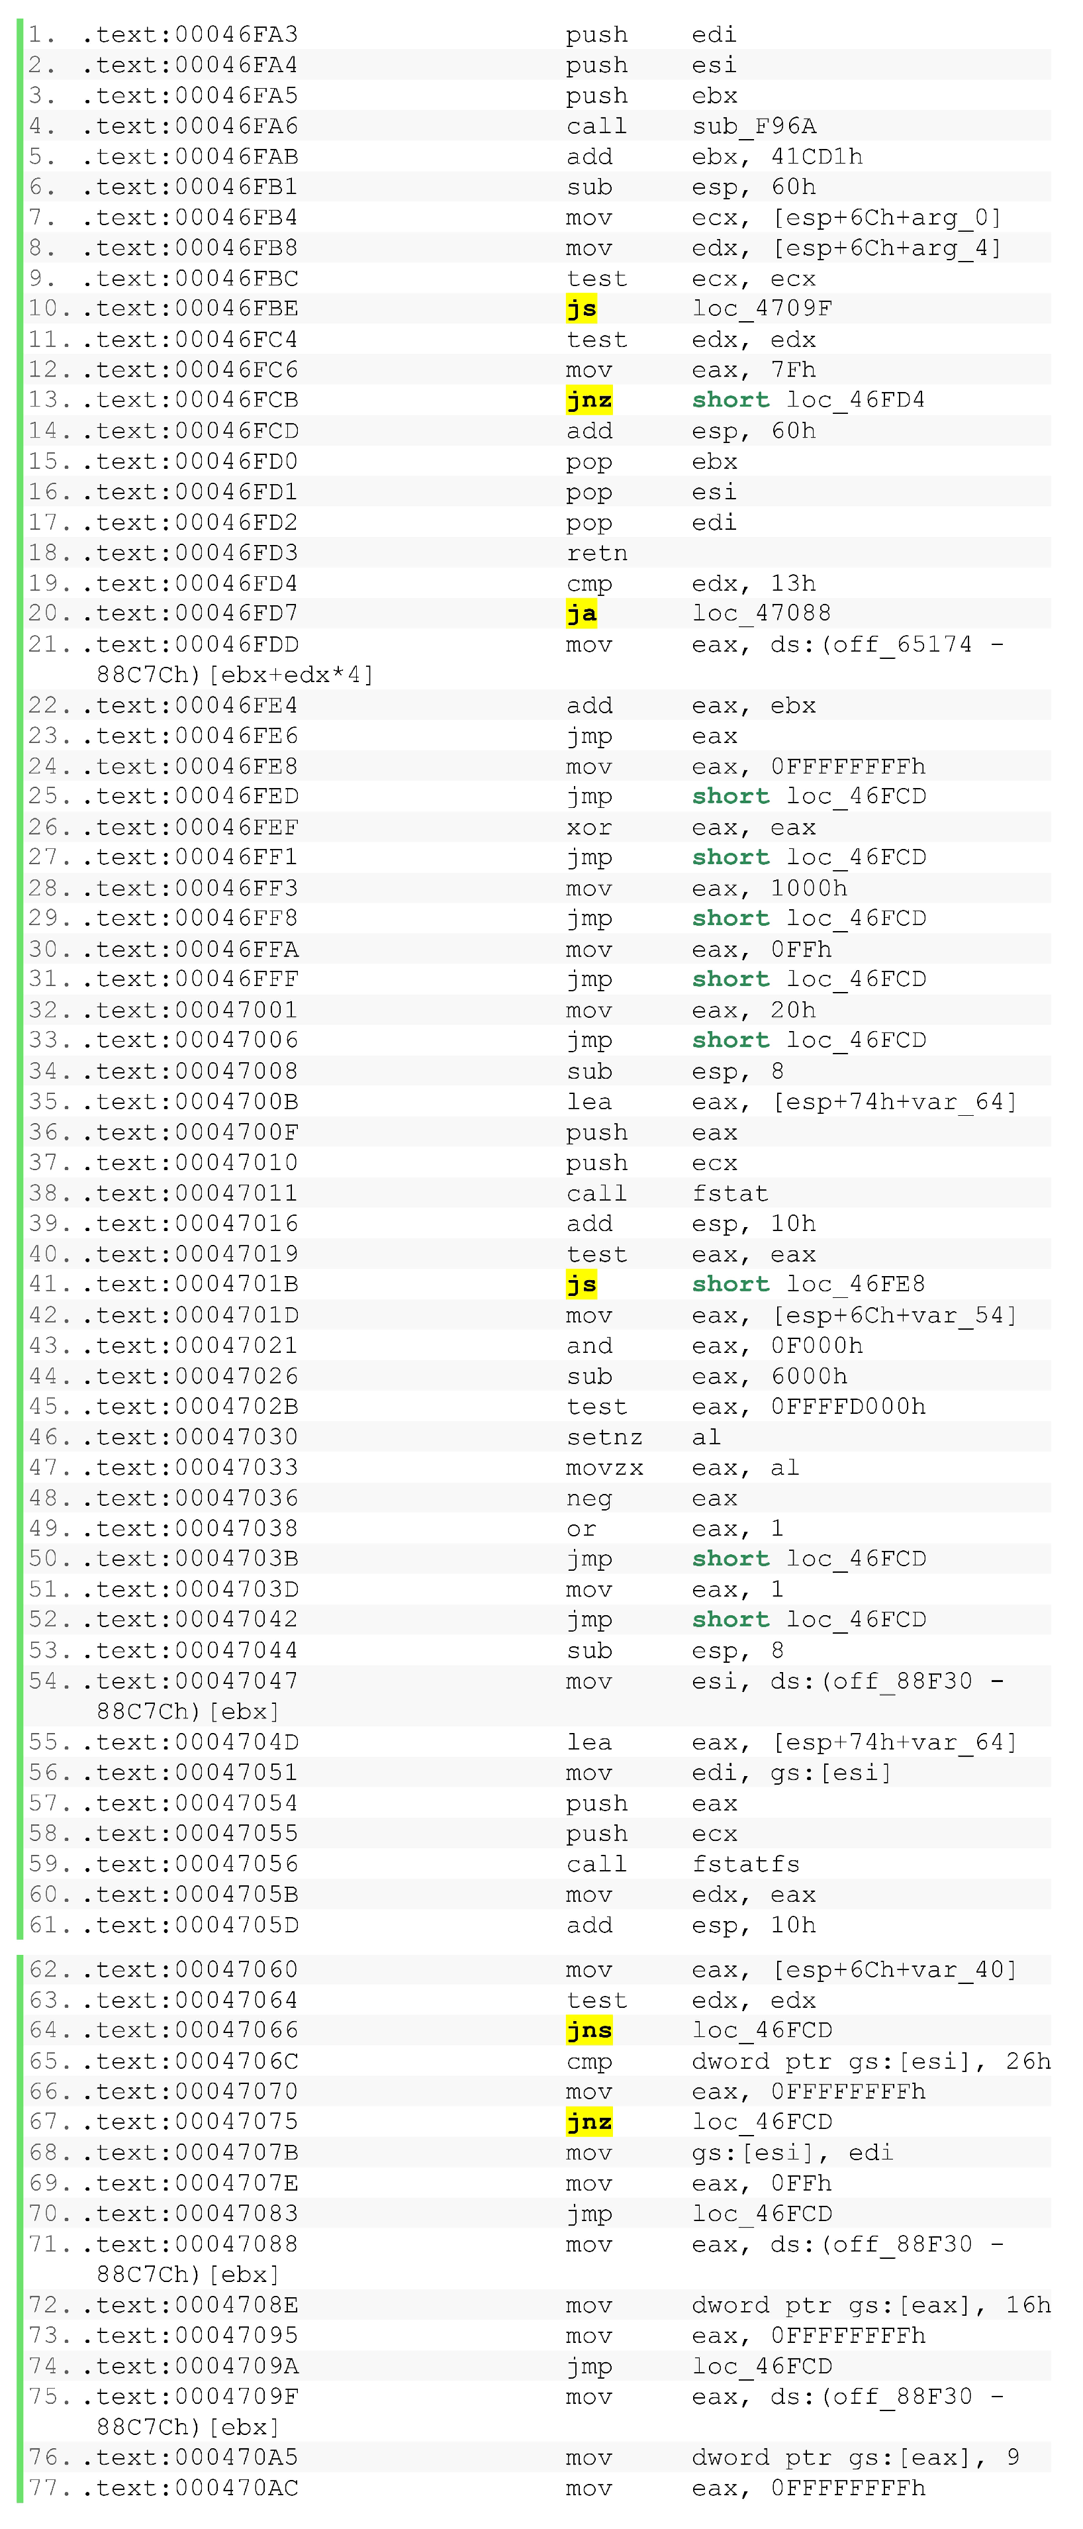Viewport: 1083px width, 2529px height.
Task: Select the loc_47088 jump target on line 20
Action: [762, 614]
